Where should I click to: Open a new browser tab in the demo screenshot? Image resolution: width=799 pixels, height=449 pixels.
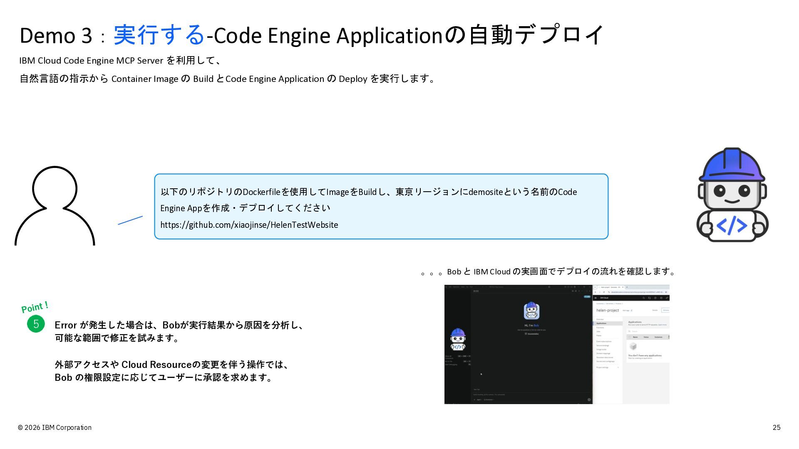point(627,287)
